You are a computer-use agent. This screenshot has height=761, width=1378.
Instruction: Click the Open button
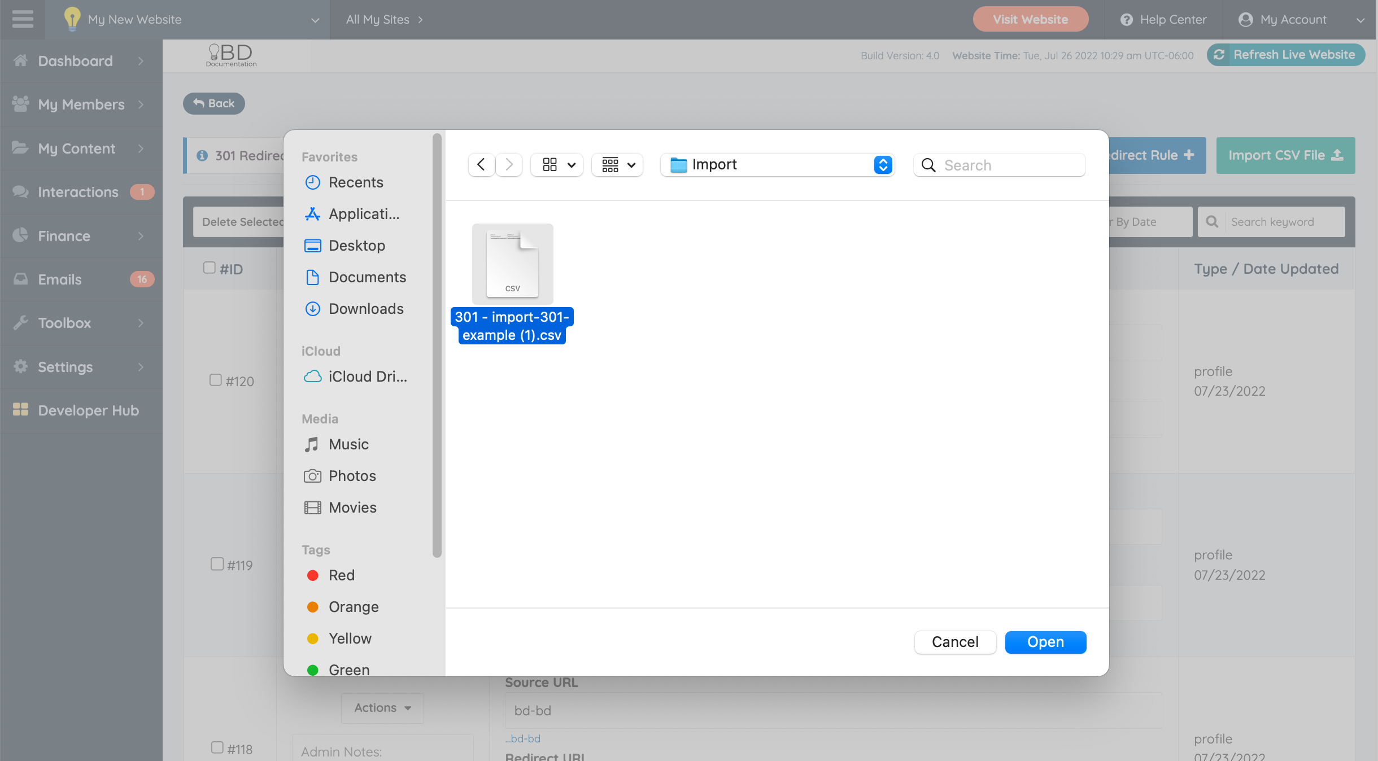click(1045, 642)
